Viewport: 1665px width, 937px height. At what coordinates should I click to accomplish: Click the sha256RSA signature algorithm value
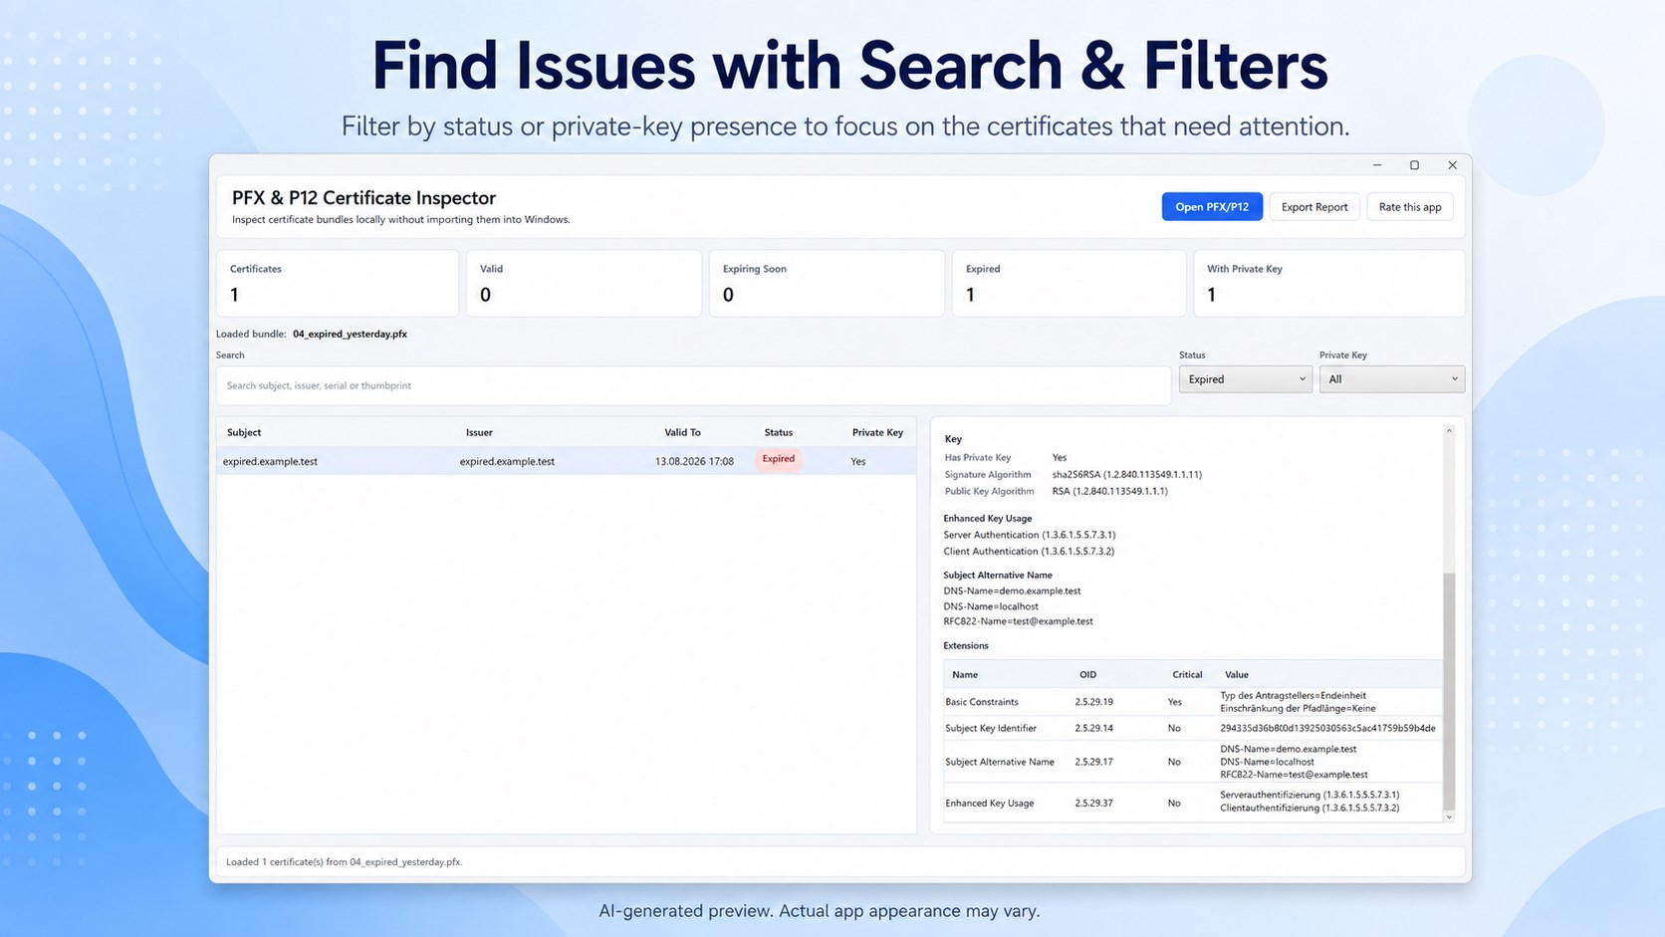1126,474
